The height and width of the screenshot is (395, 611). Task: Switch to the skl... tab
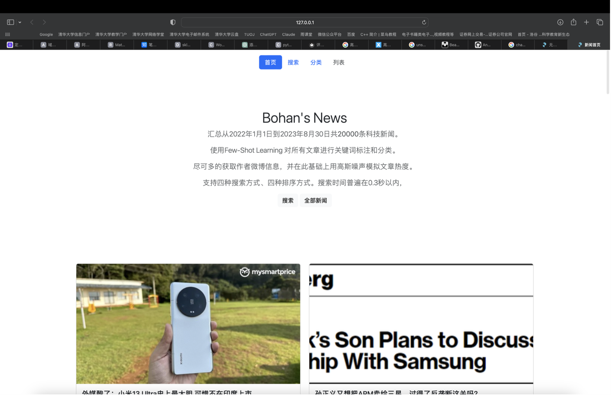[x=184, y=45]
